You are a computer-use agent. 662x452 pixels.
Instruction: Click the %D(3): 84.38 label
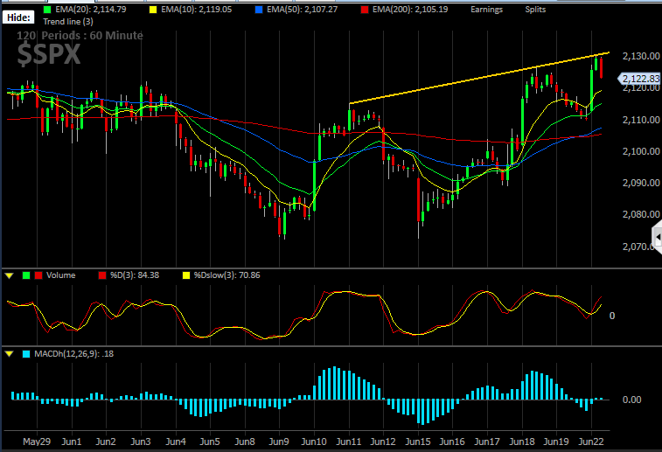(x=135, y=275)
